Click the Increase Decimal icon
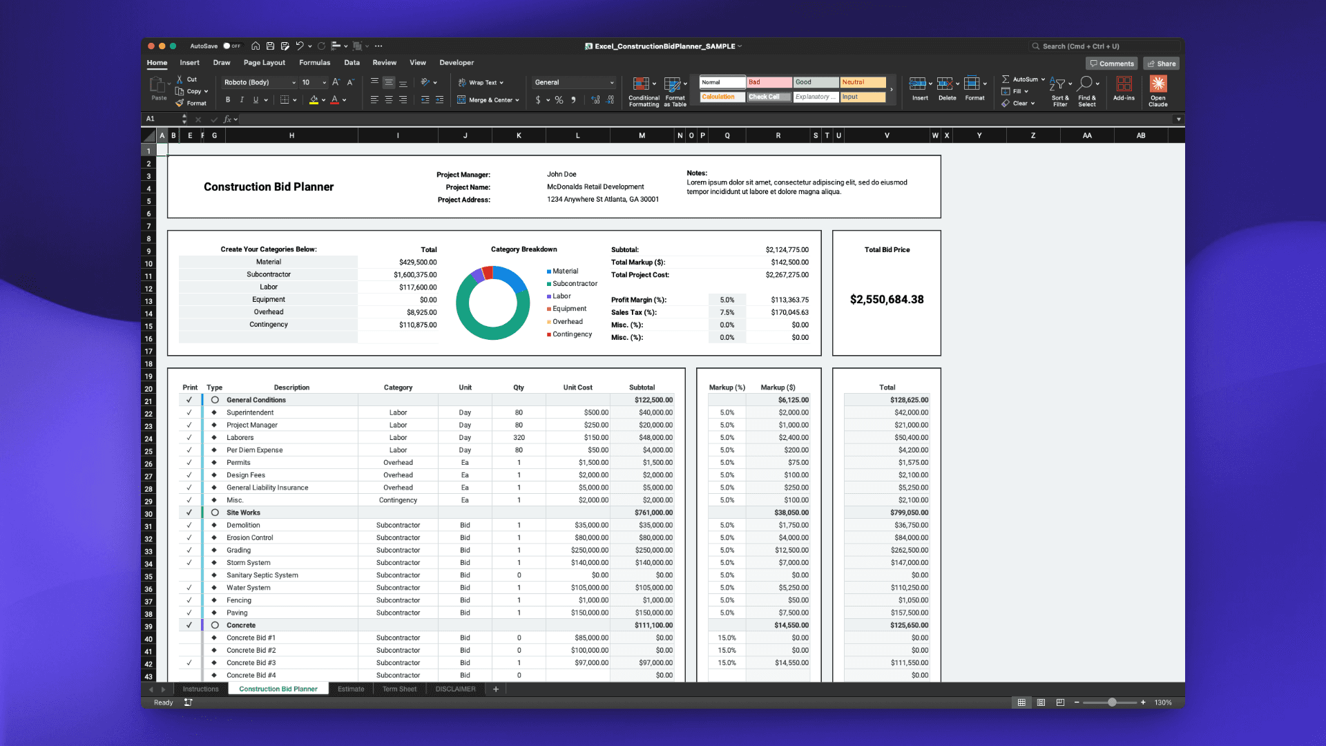The height and width of the screenshot is (746, 1326). pos(595,100)
